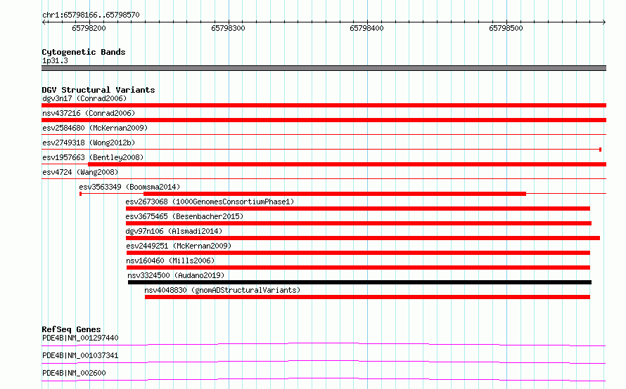Open variant esv3675465 (Besenbacher2015) label

tap(184, 216)
